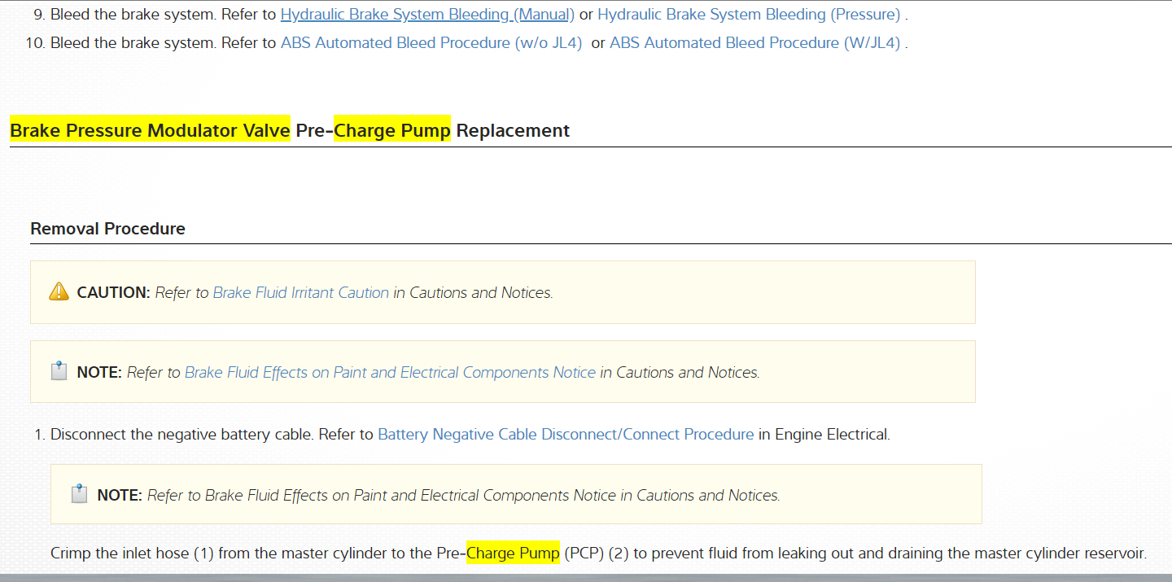The height and width of the screenshot is (582, 1172).
Task: Open Hydraulic Brake System Bleeding (Manual) link
Action: (427, 15)
